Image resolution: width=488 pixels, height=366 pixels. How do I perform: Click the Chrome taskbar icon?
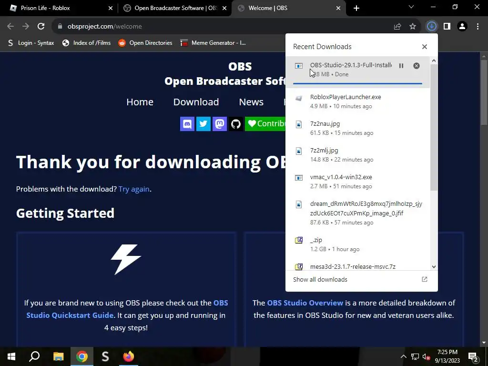tap(82, 356)
